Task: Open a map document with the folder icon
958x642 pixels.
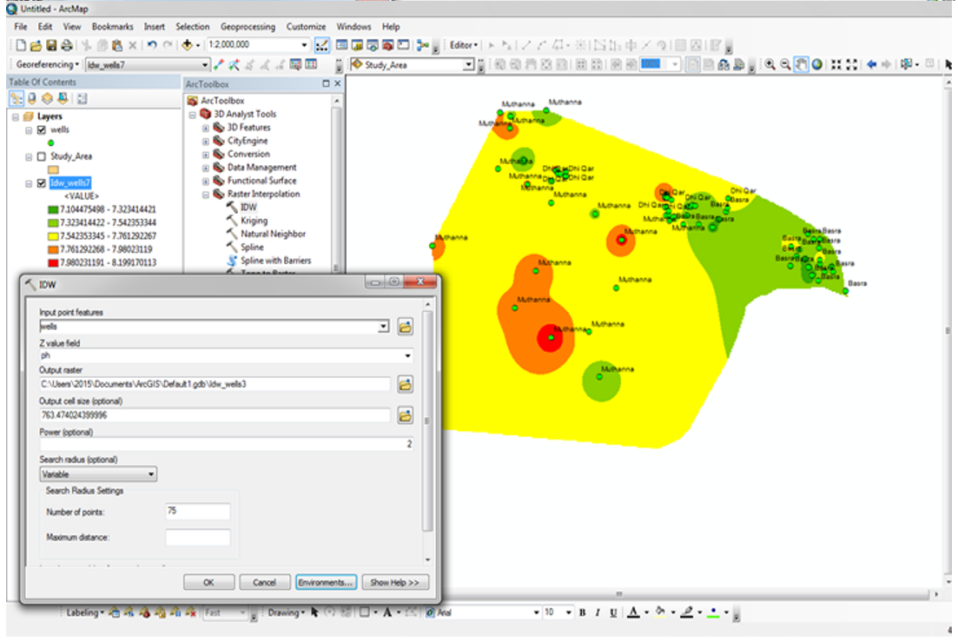Action: (36, 45)
